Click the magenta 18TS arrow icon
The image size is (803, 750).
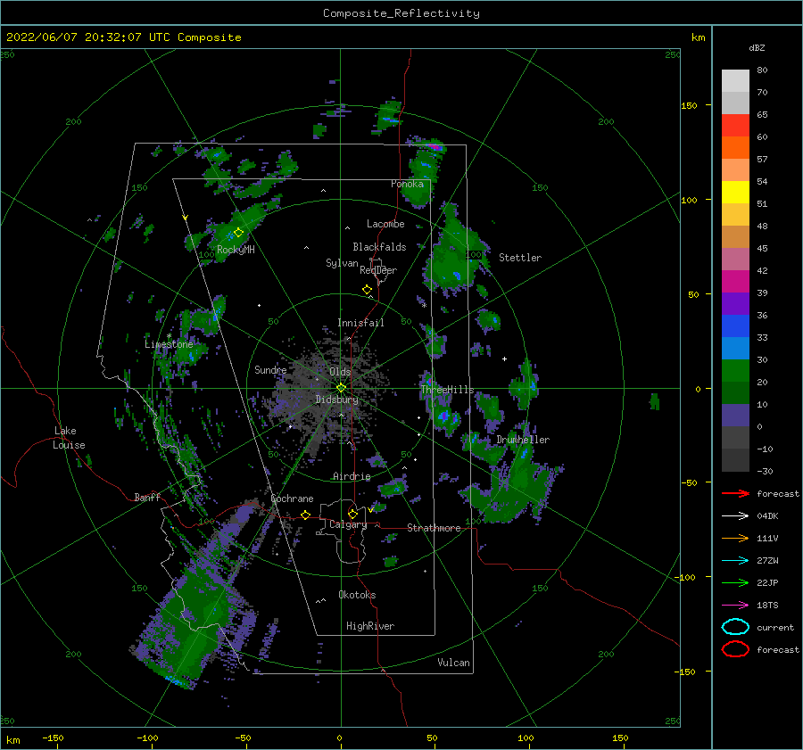[x=735, y=606]
